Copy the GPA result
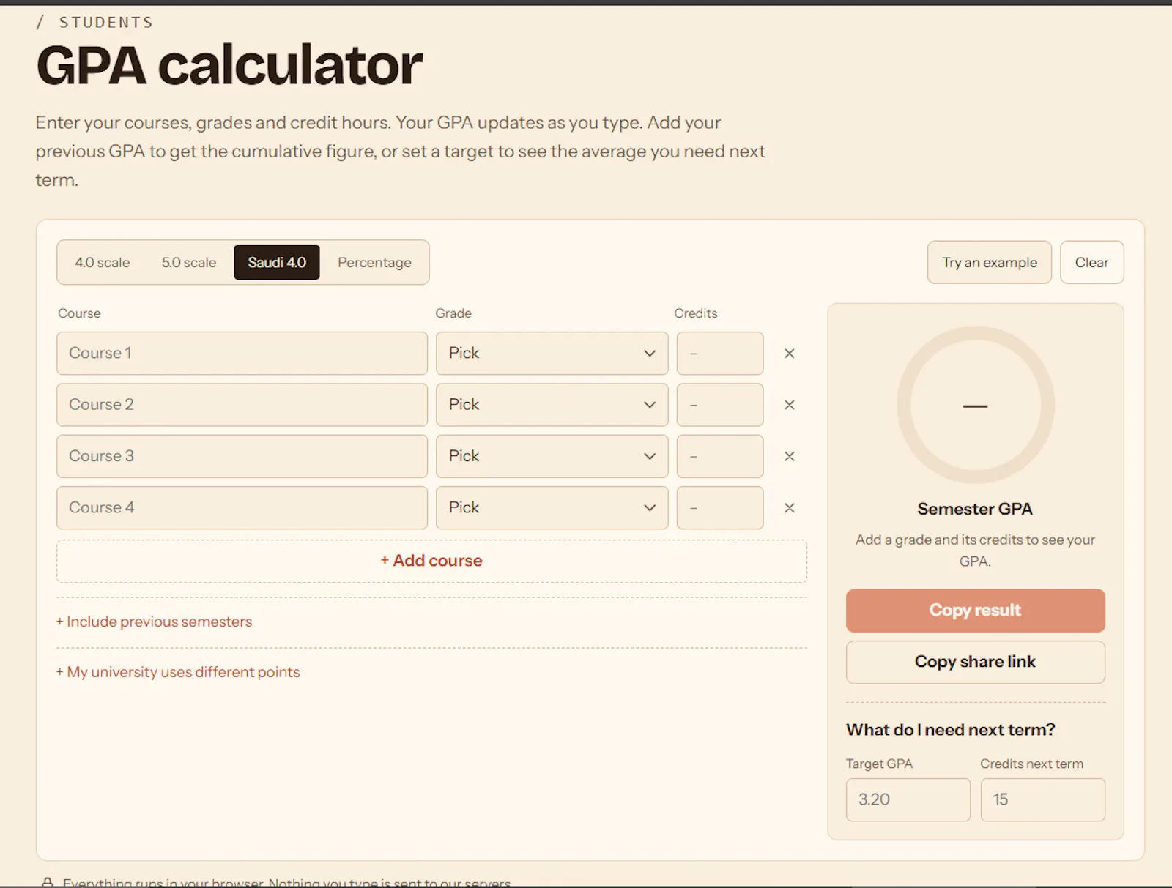Viewport: 1172px width, 888px height. coord(975,611)
